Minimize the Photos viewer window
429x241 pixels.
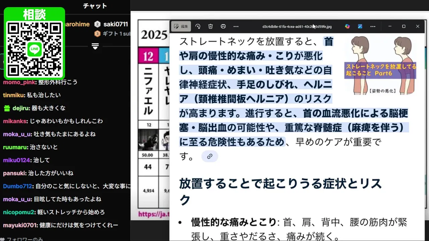[390, 26]
